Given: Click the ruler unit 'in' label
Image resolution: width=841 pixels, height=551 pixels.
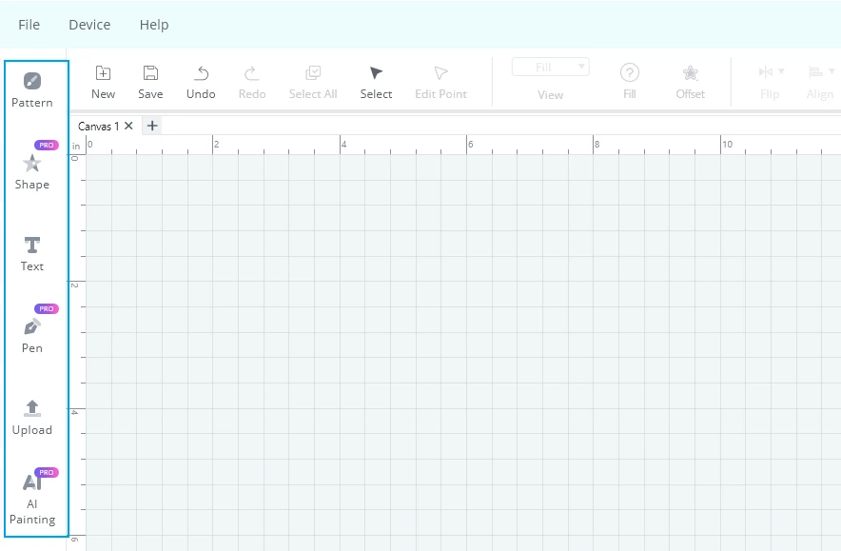Looking at the screenshot, I should (76, 146).
